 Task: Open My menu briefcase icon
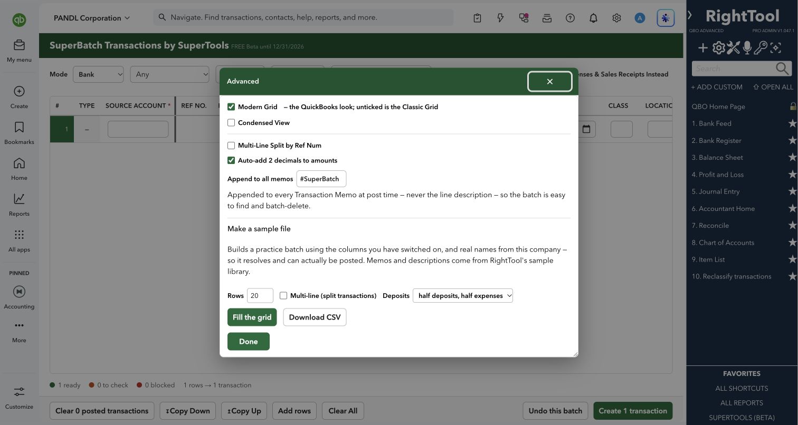pyautogui.click(x=19, y=45)
